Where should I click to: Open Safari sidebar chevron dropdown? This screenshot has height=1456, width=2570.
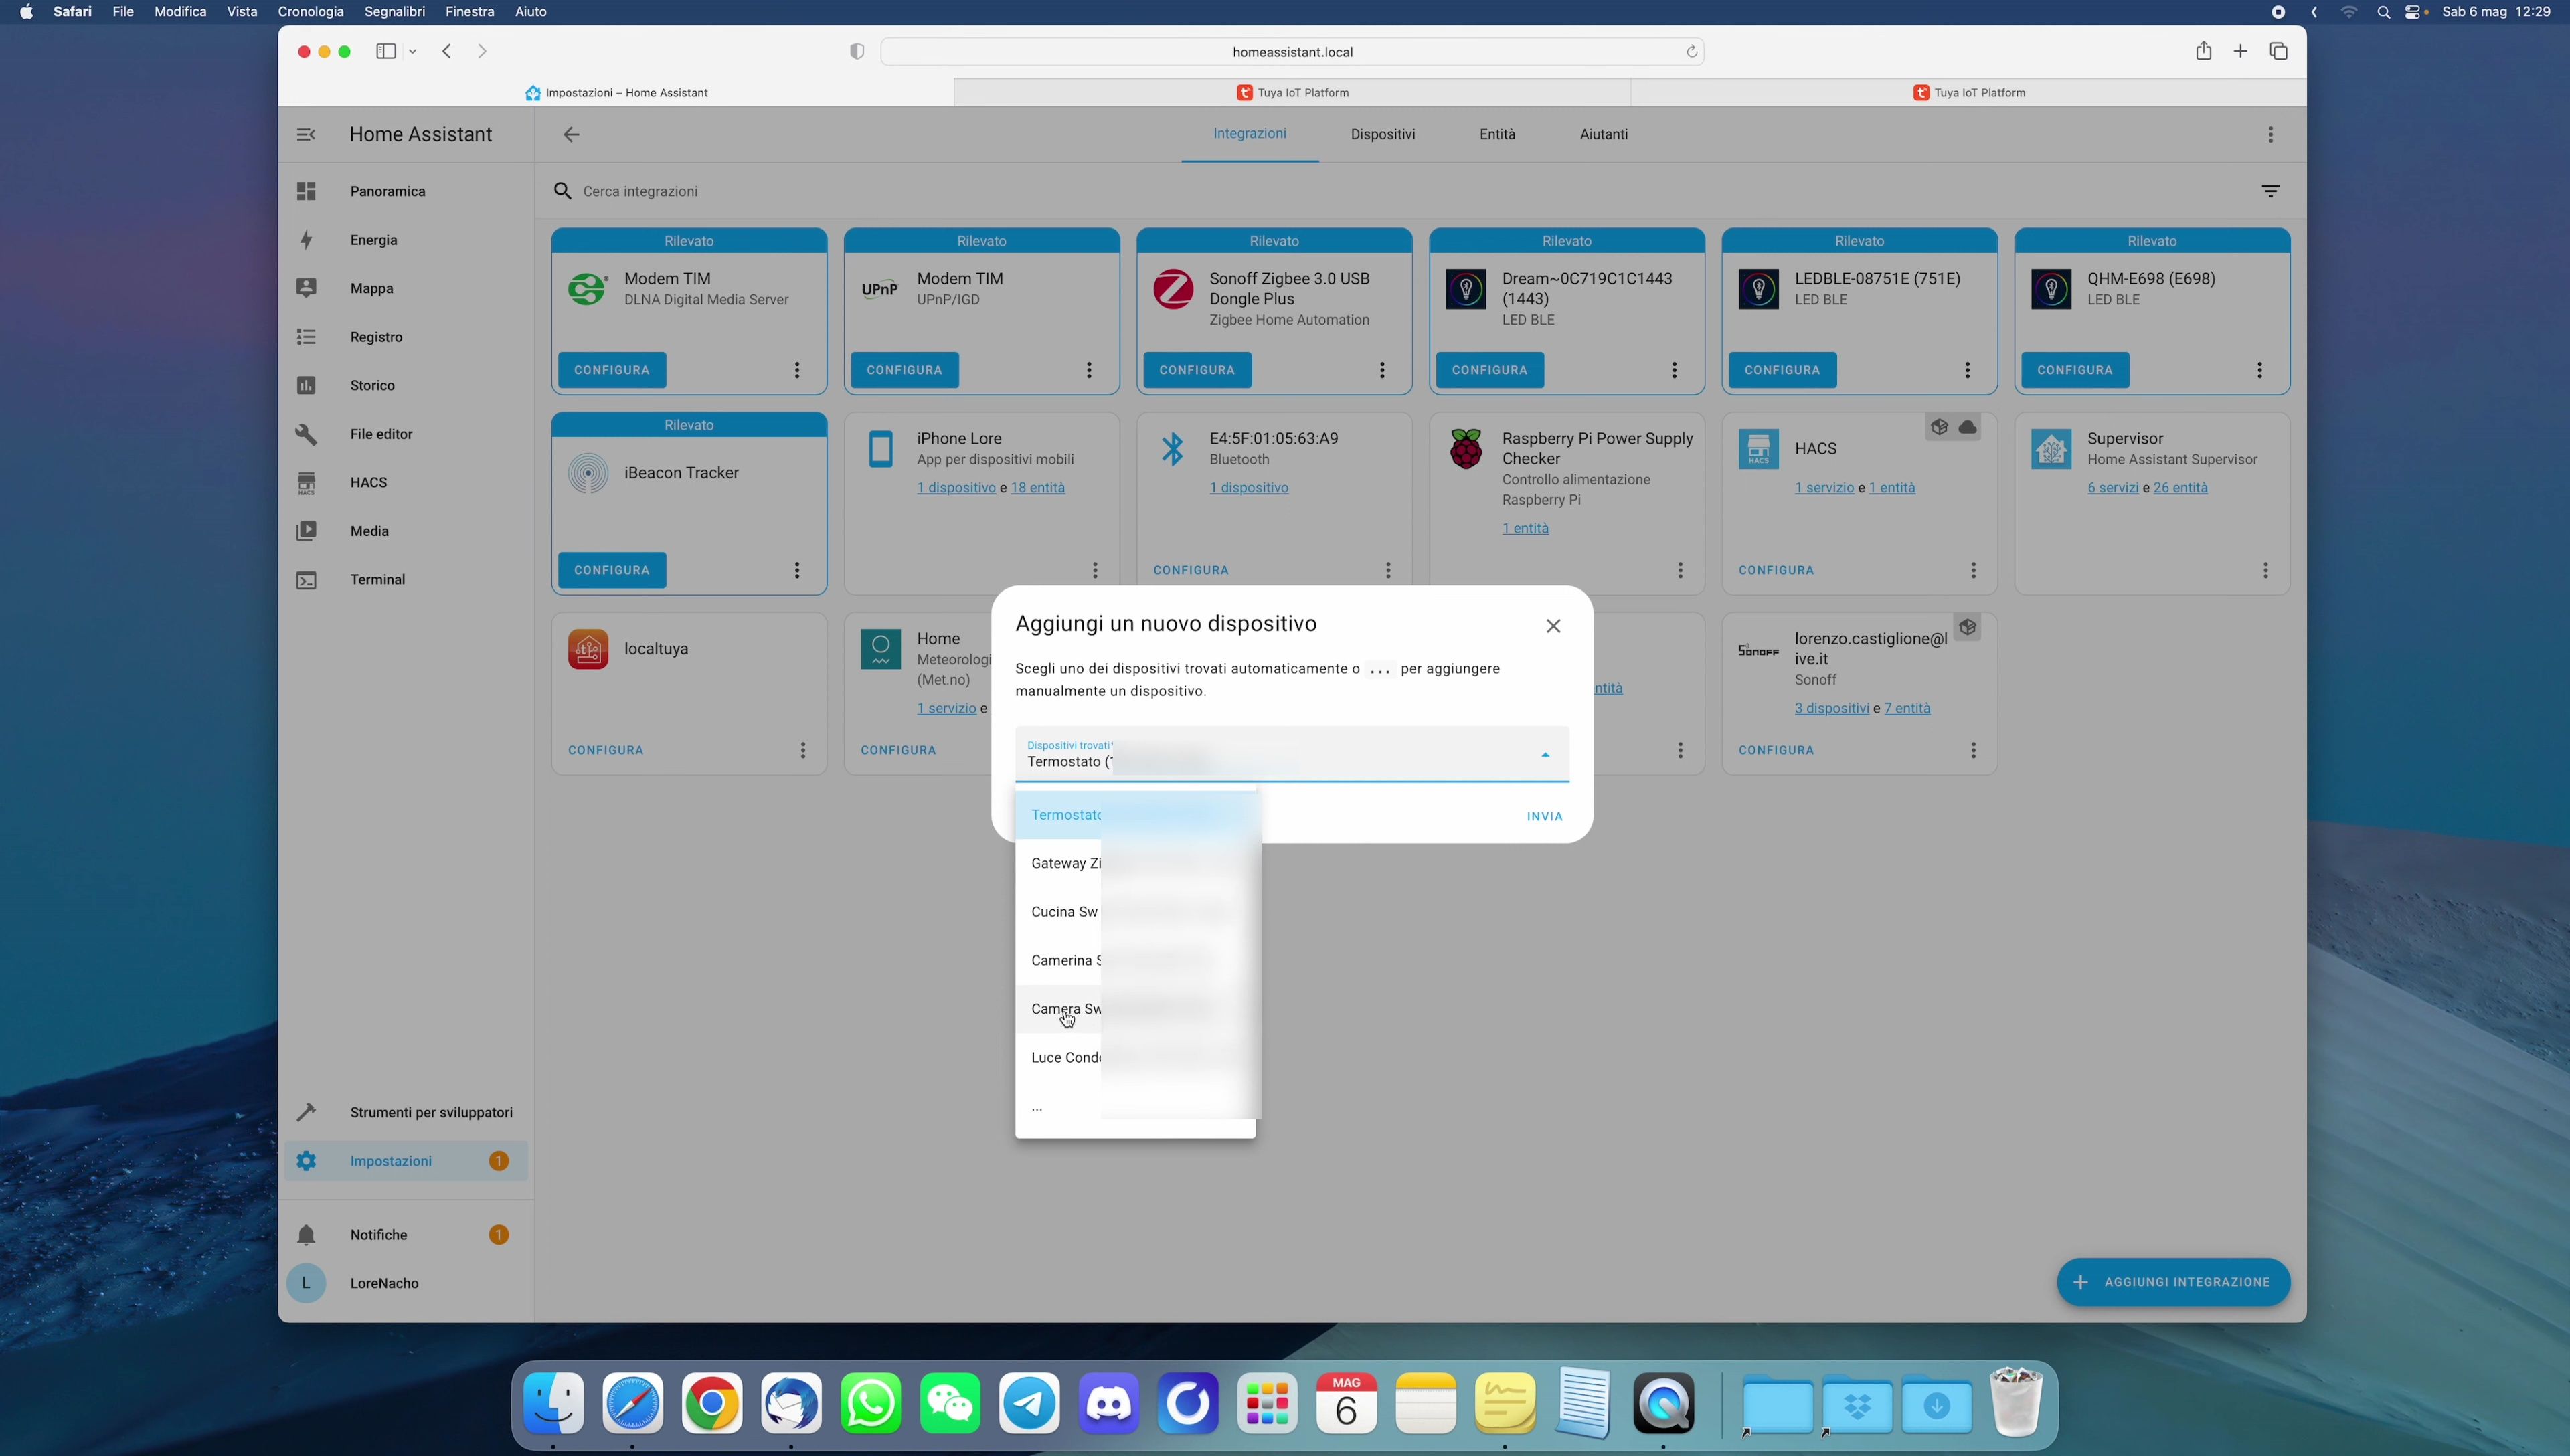coord(412,51)
